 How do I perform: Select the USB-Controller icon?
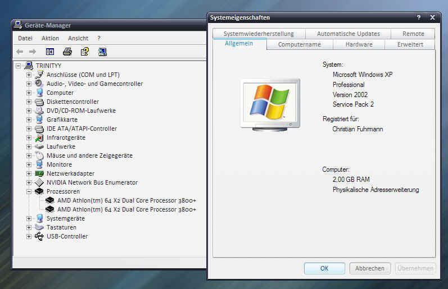(x=39, y=236)
